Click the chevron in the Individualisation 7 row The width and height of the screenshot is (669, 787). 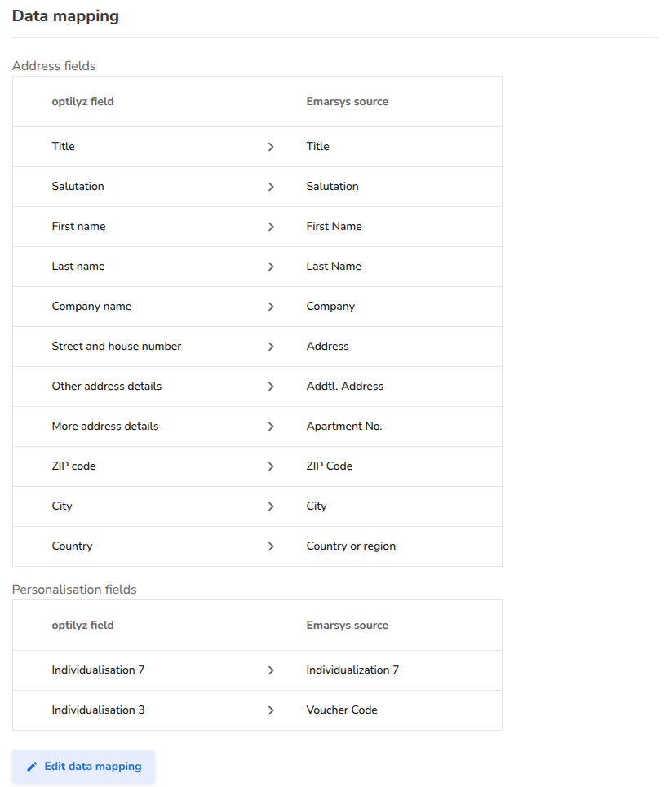(x=271, y=670)
